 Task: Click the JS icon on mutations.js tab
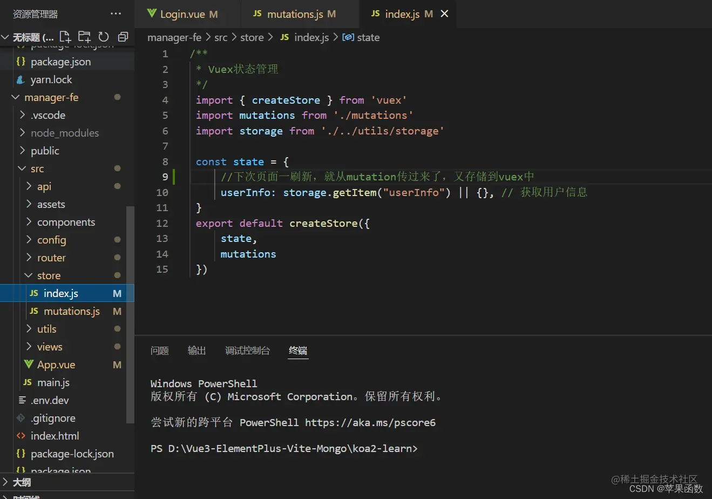(x=257, y=14)
